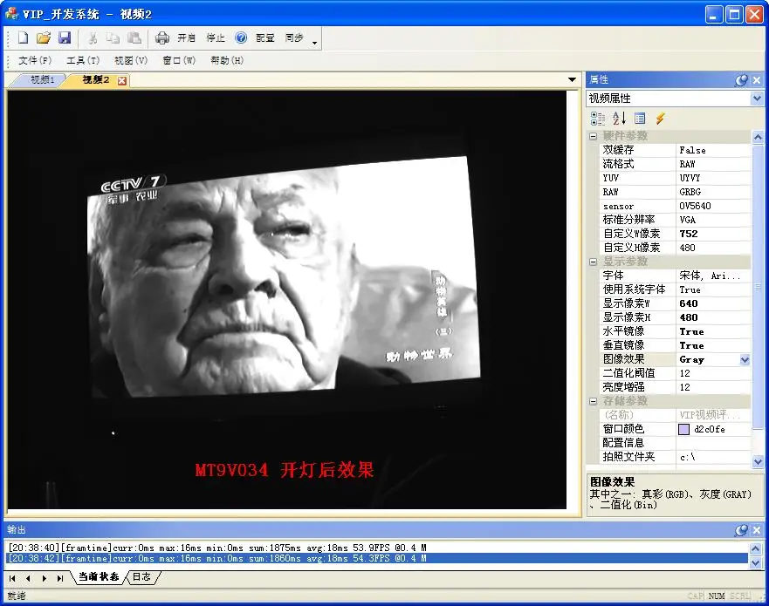Click the Cut scissors icon
Image resolution: width=769 pixels, height=606 pixels.
point(93,37)
